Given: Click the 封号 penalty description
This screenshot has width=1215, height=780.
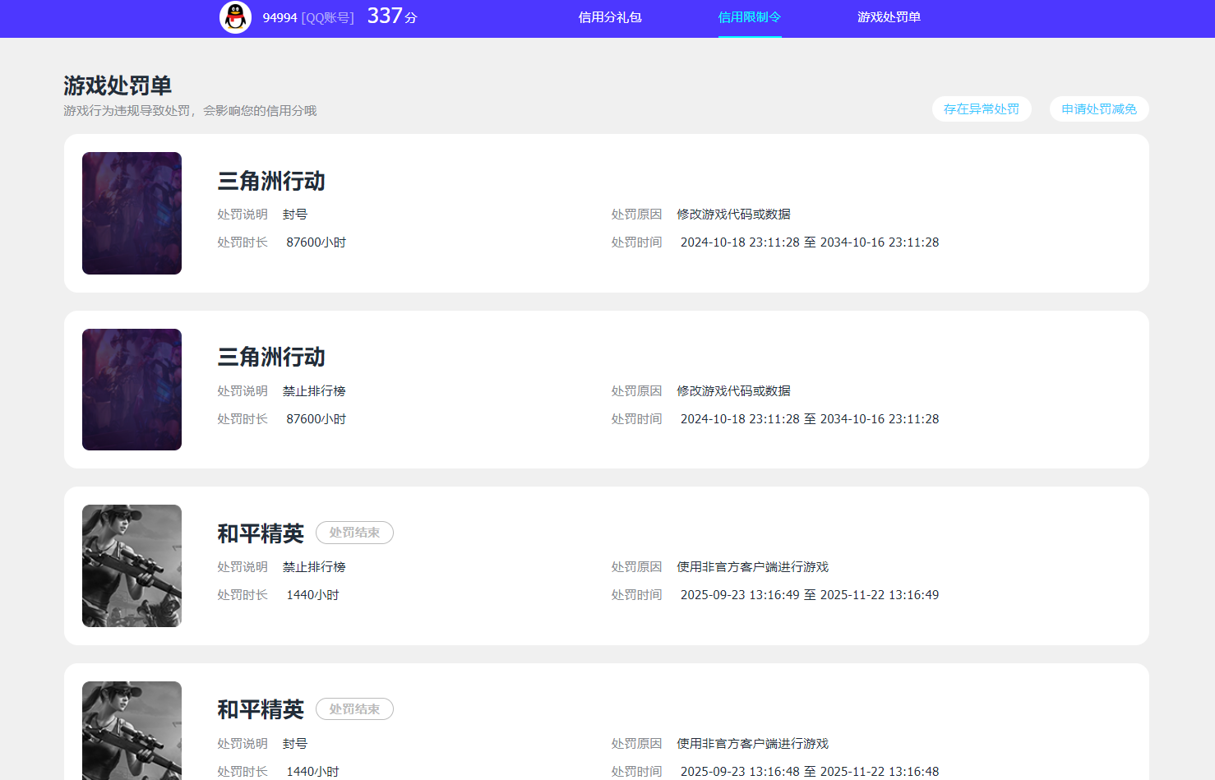Looking at the screenshot, I should point(294,214).
